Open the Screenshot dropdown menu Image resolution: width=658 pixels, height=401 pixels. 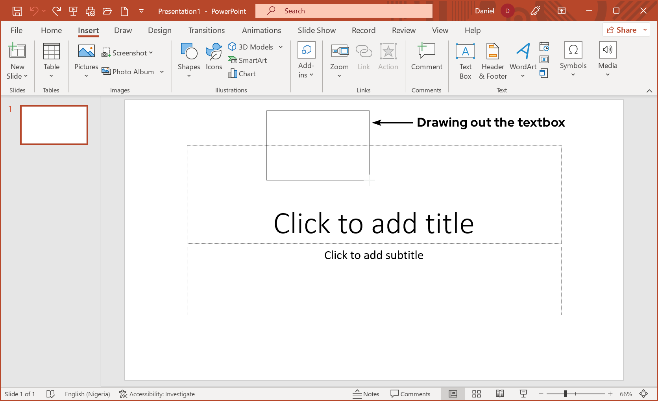[x=128, y=53]
